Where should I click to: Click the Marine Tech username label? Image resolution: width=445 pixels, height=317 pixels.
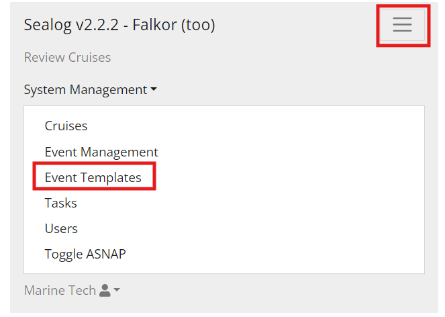click(x=60, y=290)
